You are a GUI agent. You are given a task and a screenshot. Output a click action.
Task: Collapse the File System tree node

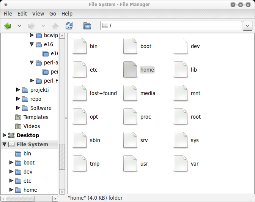point(5,144)
